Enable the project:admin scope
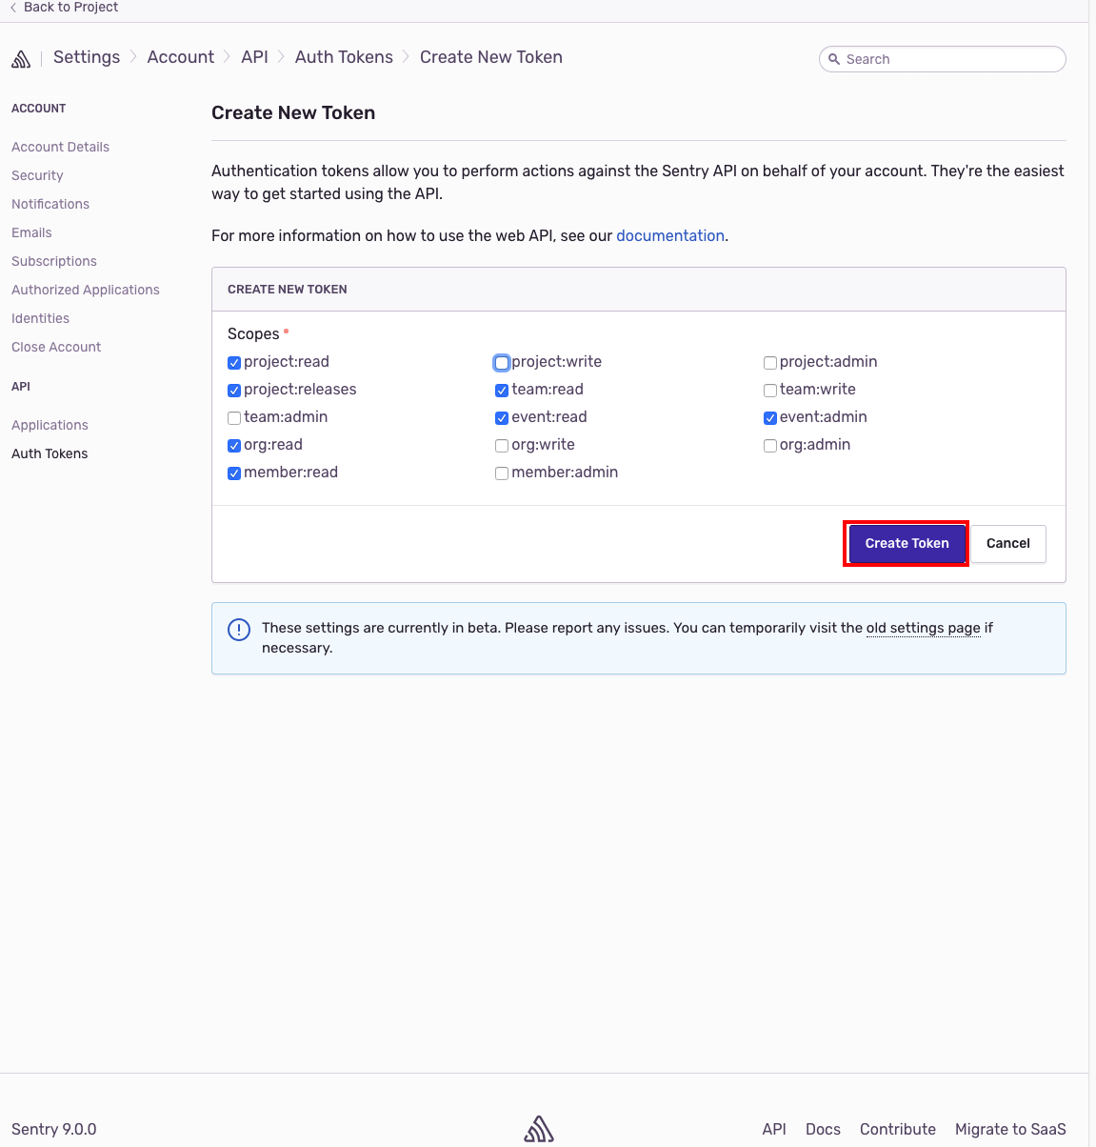This screenshot has width=1096, height=1147. 770,363
